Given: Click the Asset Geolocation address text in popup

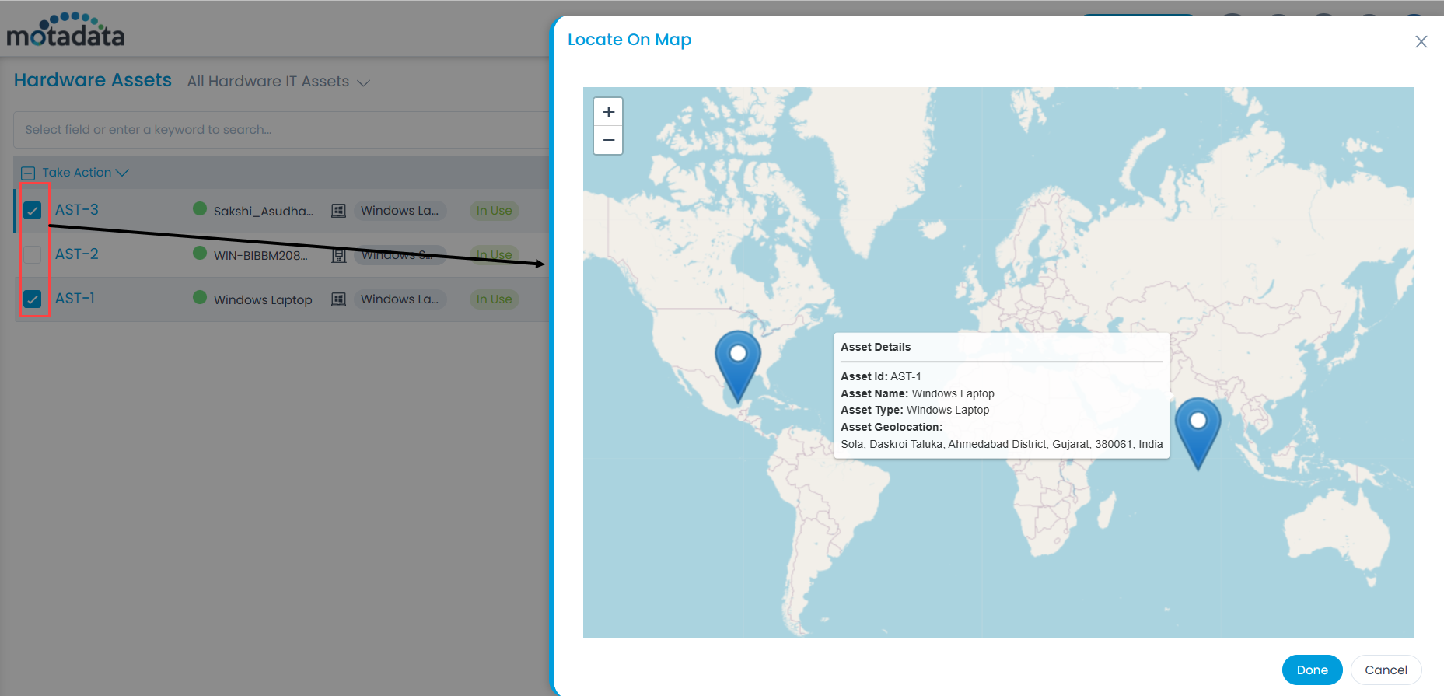Looking at the screenshot, I should [1002, 444].
